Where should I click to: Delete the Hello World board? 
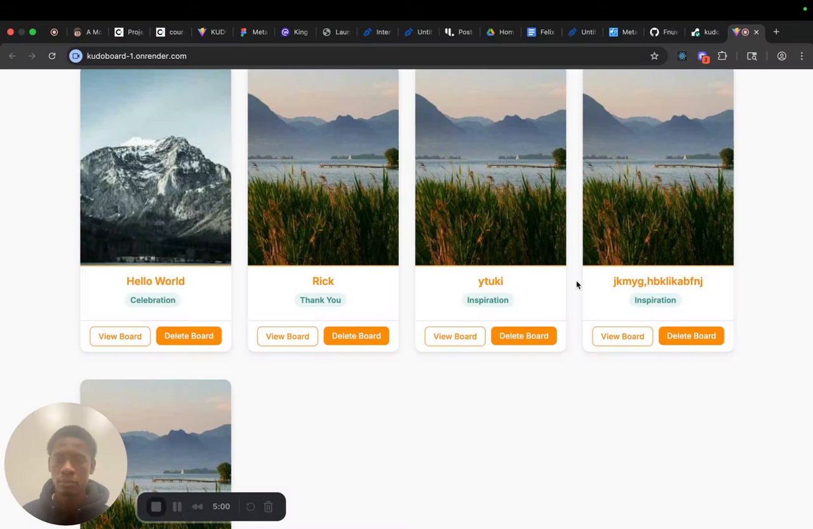[189, 336]
